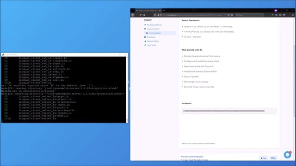296x166 pixels.
Task: Open Network Status in Support sidebar
Action: [153, 41]
